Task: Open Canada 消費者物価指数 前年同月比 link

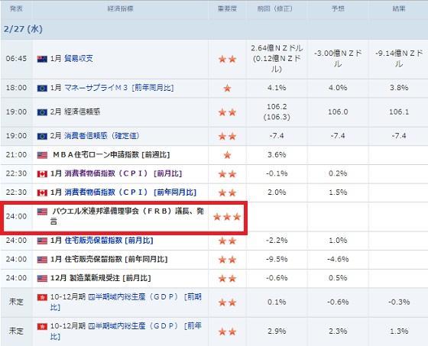Action: point(130,192)
